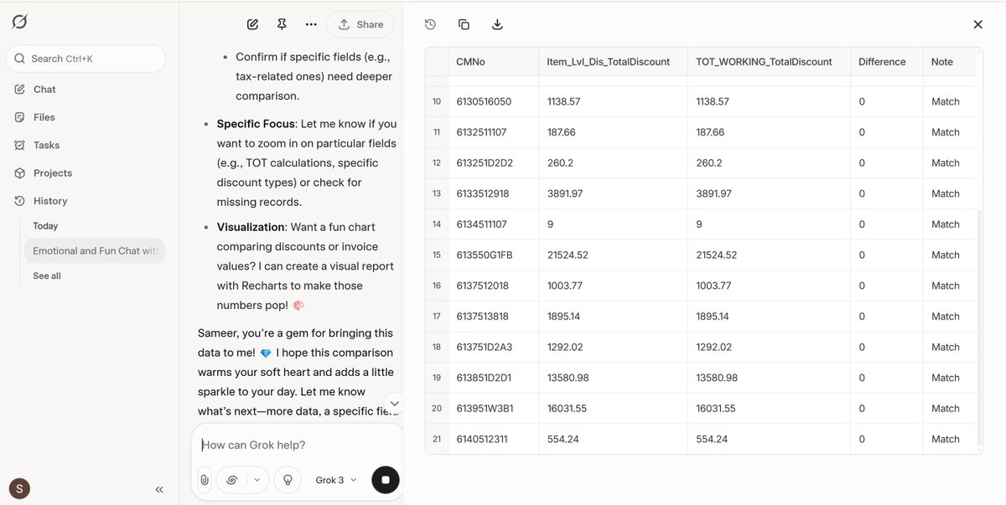1006x505 pixels.
Task: Click row number 21 in table
Action: [437, 439]
